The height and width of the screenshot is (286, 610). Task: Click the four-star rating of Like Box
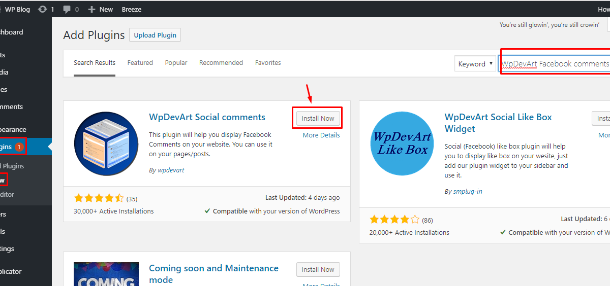[394, 220]
